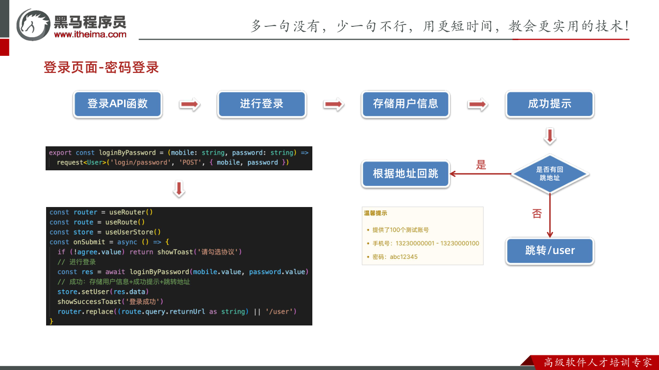This screenshot has width=659, height=370.
Task: Click the // 成功 comment line
Action: click(124, 282)
